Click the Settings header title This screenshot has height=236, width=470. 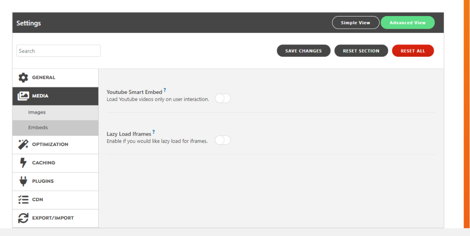28,23
